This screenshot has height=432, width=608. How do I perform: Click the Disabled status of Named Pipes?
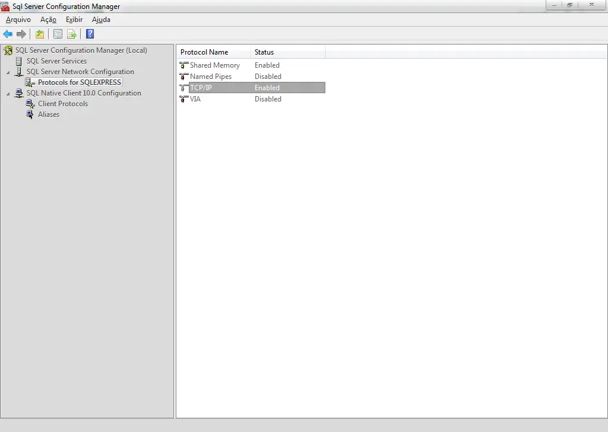click(x=268, y=77)
